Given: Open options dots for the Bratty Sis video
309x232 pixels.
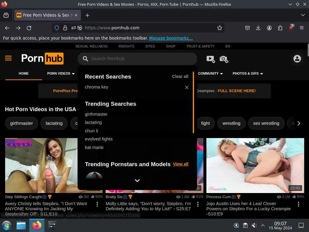Looking at the screenshot, I should click(198, 204).
